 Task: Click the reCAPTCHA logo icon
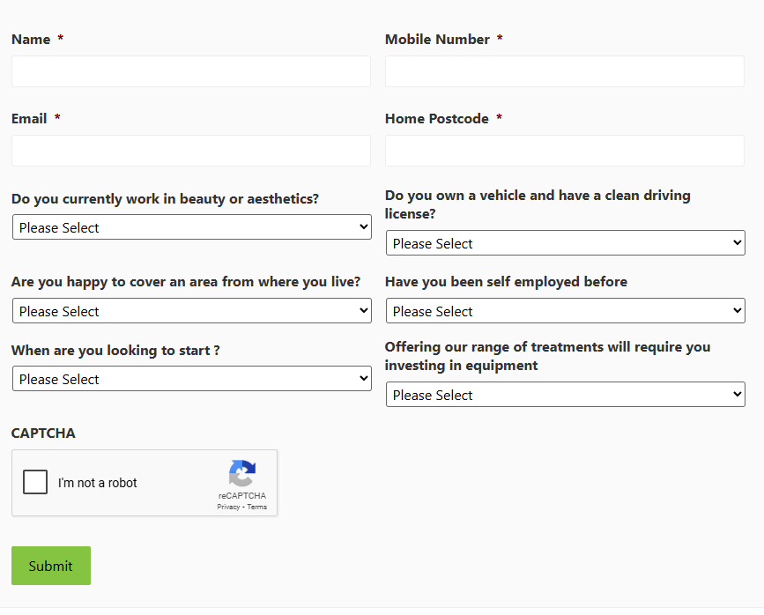[x=242, y=473]
